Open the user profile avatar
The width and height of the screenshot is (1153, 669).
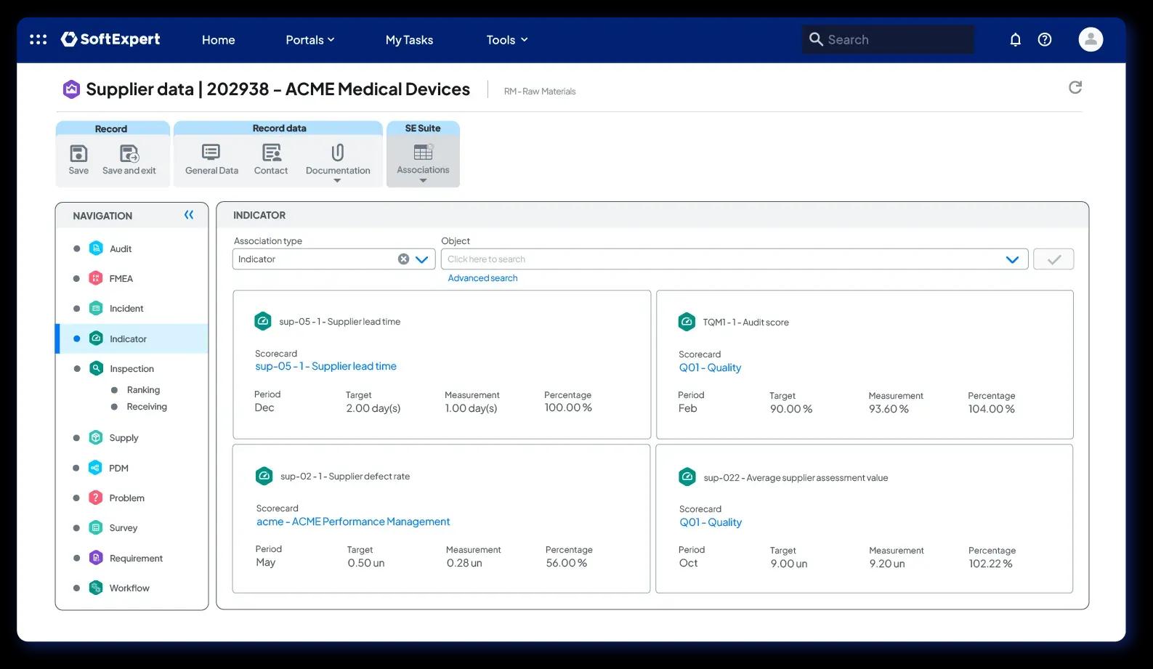(x=1091, y=39)
